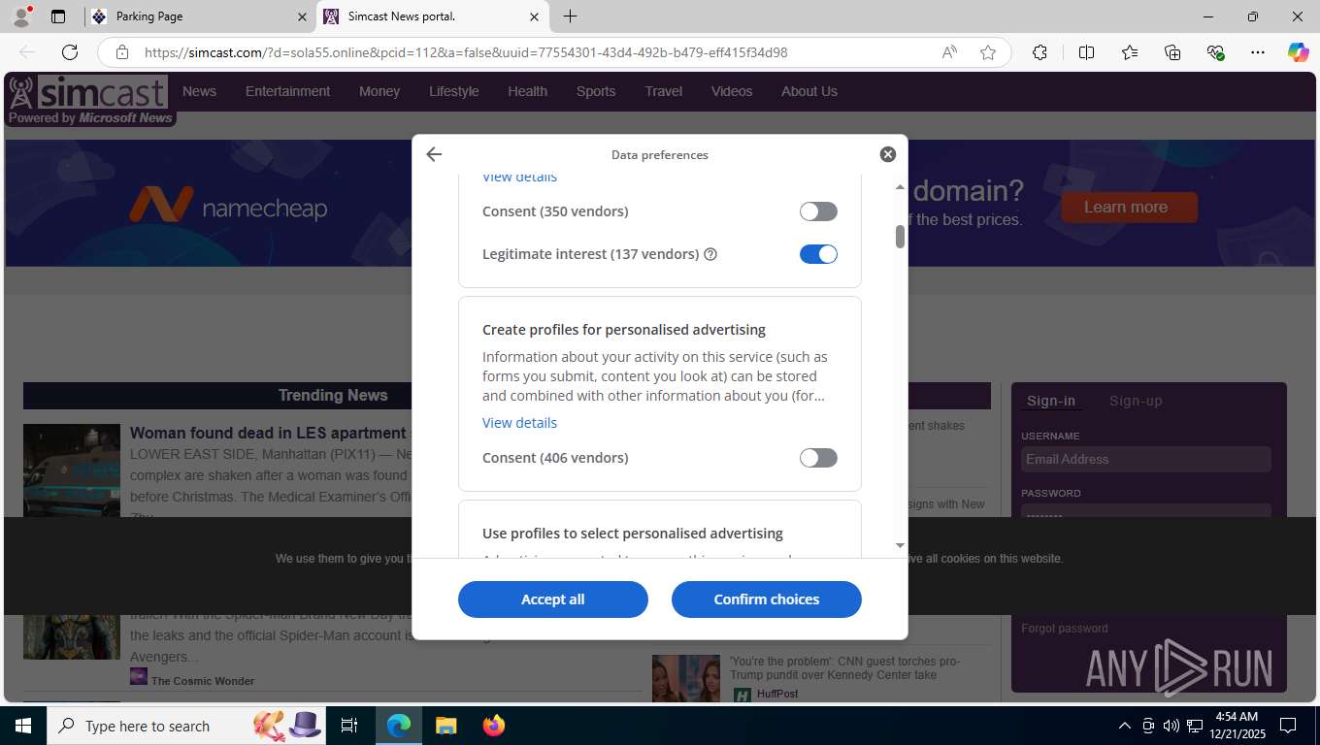
Task: Click the legitimate interest help icon
Action: coord(710,254)
